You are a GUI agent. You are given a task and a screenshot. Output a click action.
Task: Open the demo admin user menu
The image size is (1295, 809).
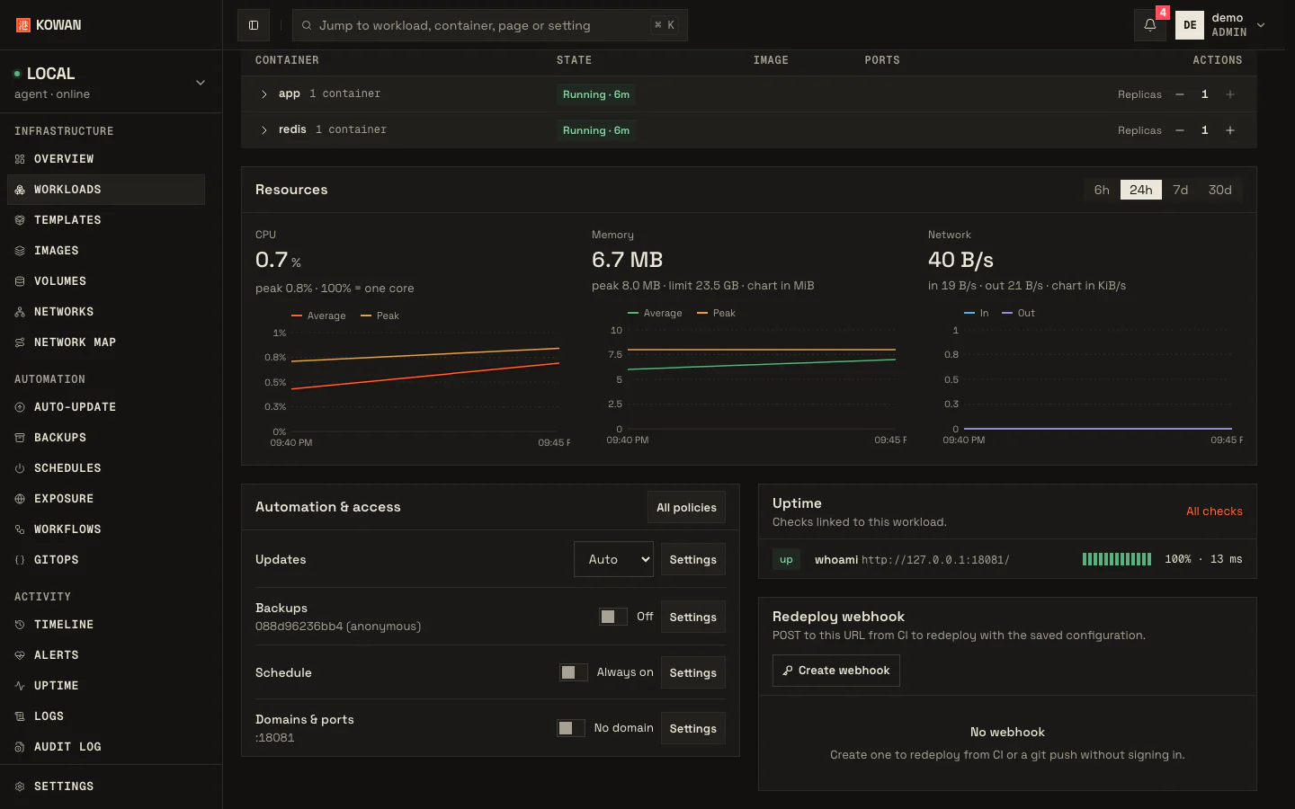point(1221,25)
